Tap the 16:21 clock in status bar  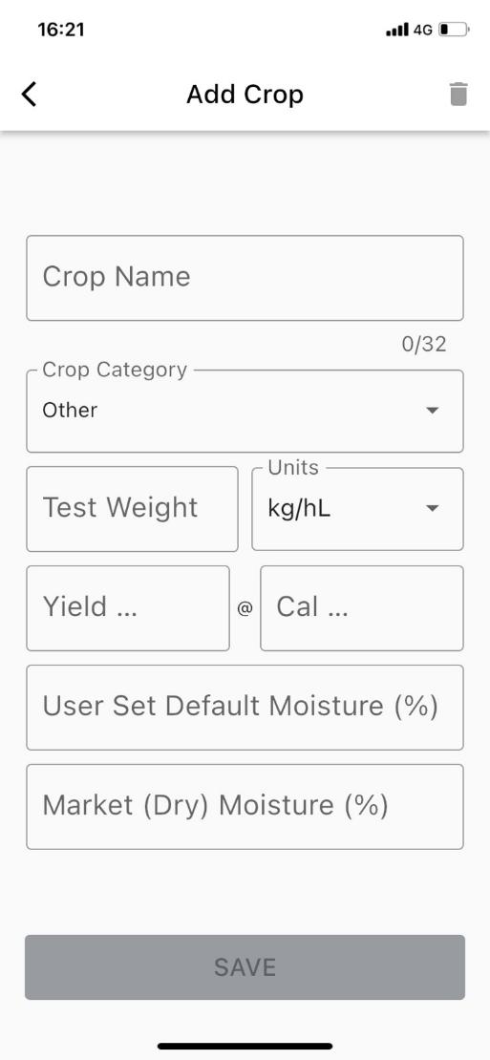[61, 30]
